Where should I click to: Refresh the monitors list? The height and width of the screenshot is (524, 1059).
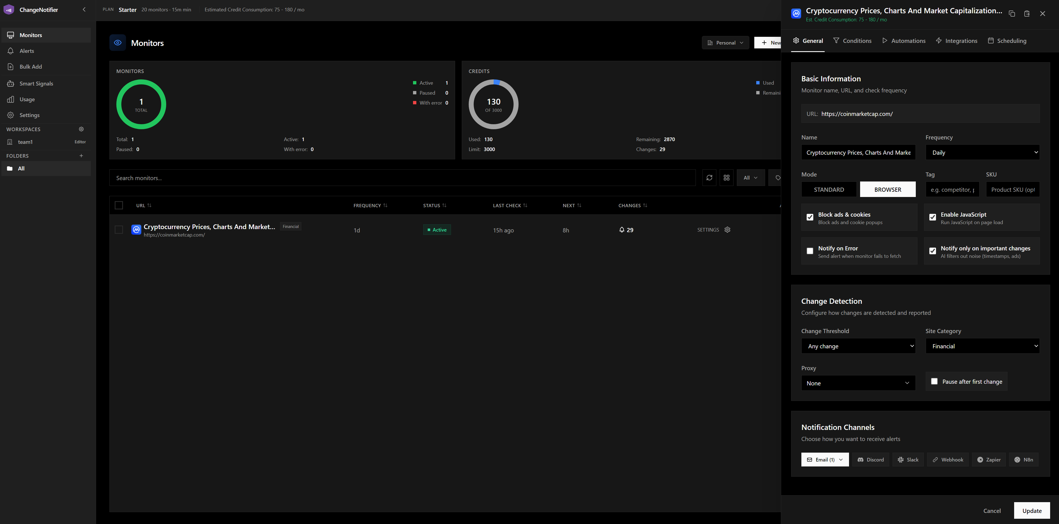click(709, 177)
